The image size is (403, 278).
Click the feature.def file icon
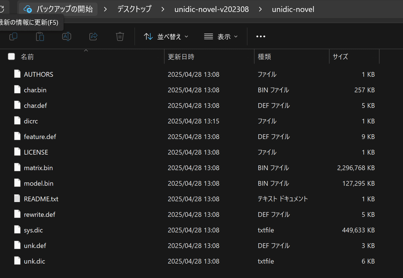point(17,136)
